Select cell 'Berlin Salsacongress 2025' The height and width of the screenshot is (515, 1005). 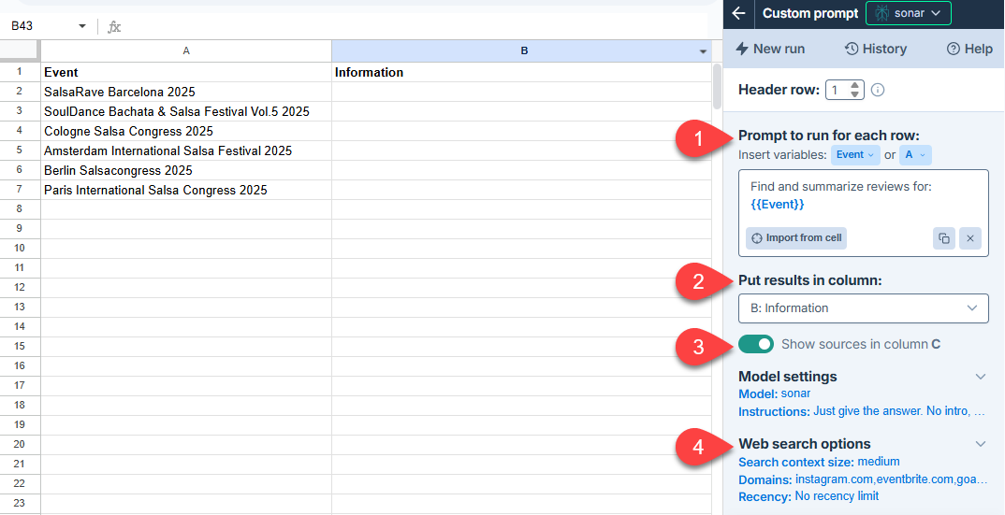186,170
